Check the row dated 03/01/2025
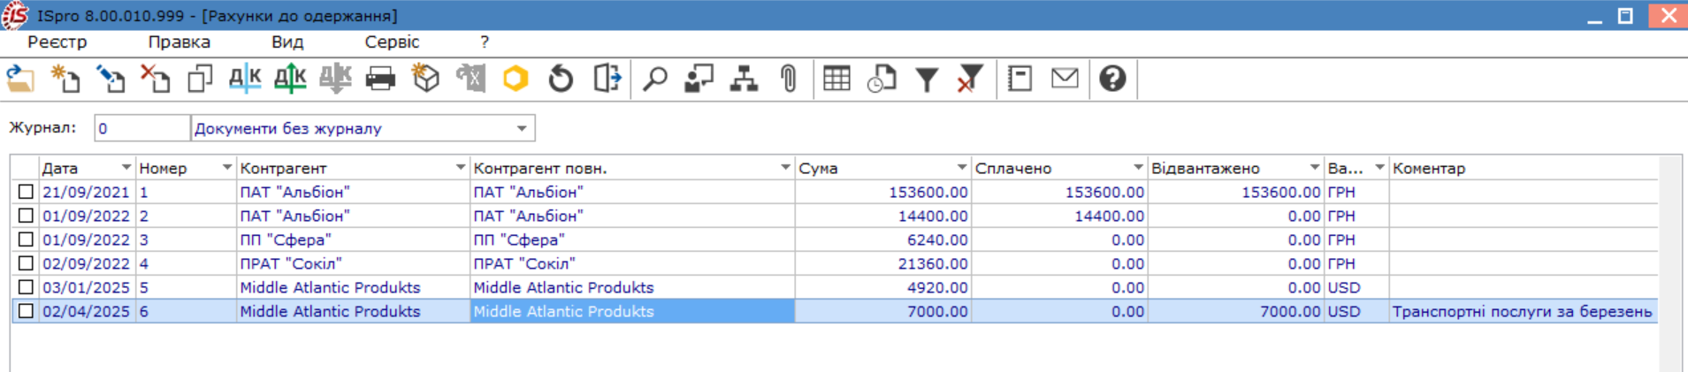The width and height of the screenshot is (1688, 372). click(26, 287)
